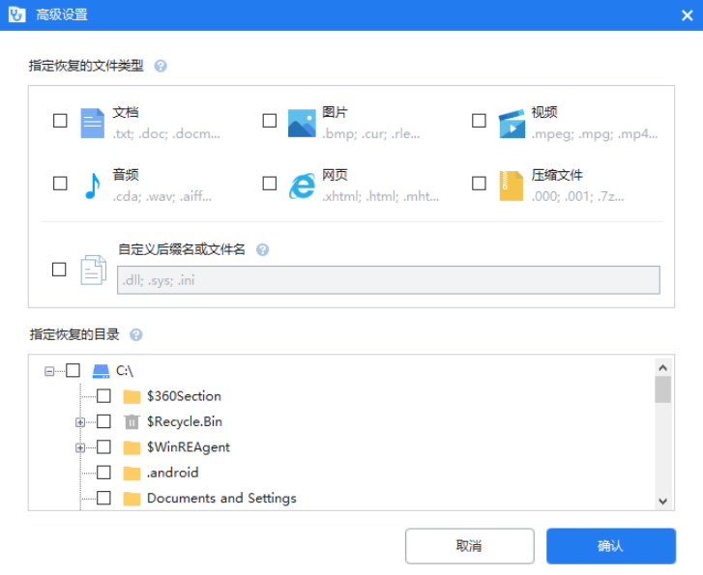Select the 图片 label text

[335, 112]
